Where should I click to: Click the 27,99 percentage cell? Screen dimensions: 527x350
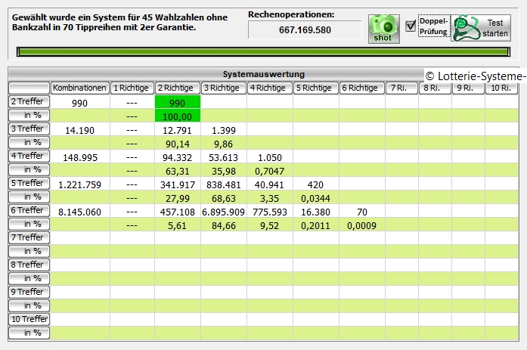(178, 199)
